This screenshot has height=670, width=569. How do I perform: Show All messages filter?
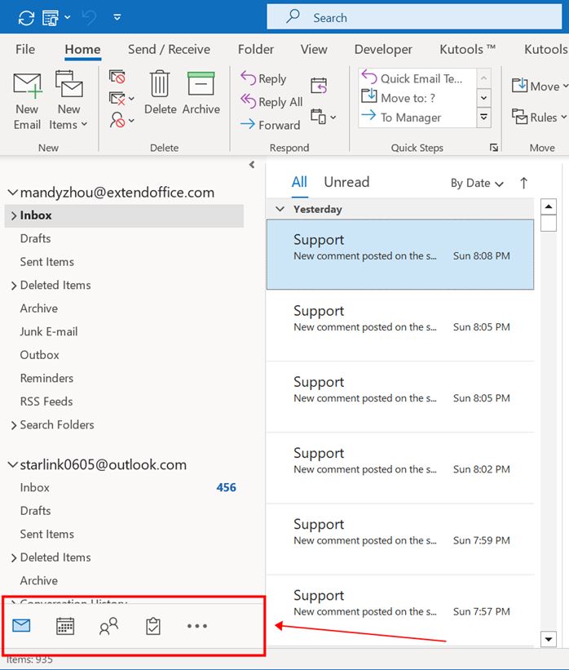[x=299, y=182]
